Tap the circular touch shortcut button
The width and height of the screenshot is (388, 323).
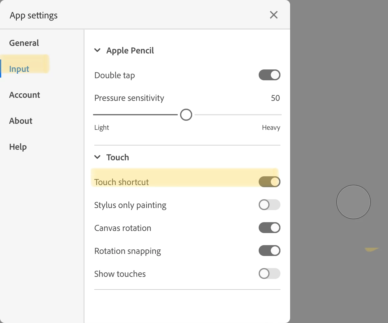354,202
